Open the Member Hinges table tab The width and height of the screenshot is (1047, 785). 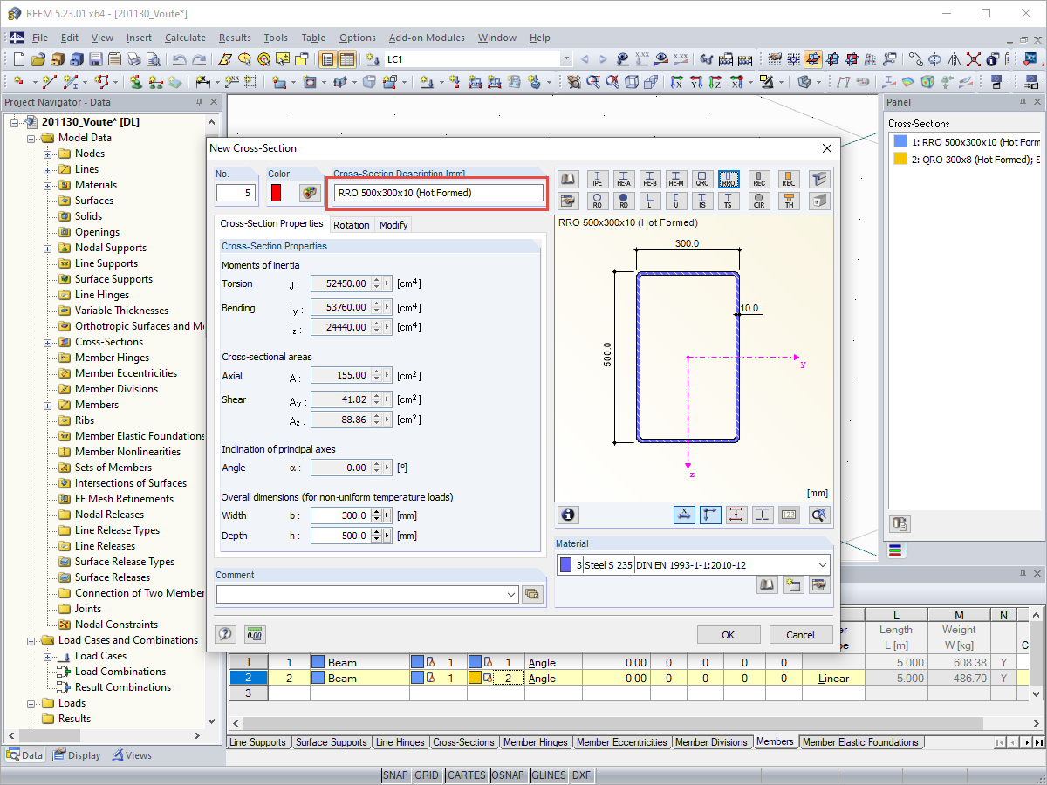click(x=536, y=742)
